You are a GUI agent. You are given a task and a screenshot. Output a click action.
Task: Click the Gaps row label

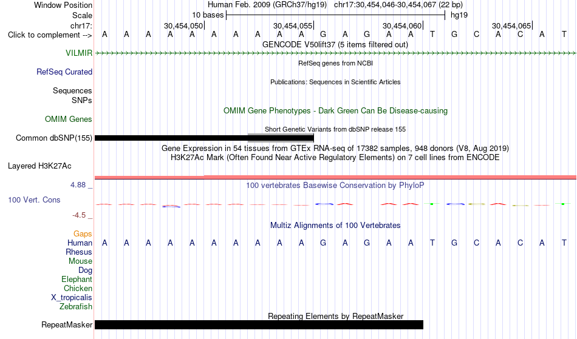(83, 234)
